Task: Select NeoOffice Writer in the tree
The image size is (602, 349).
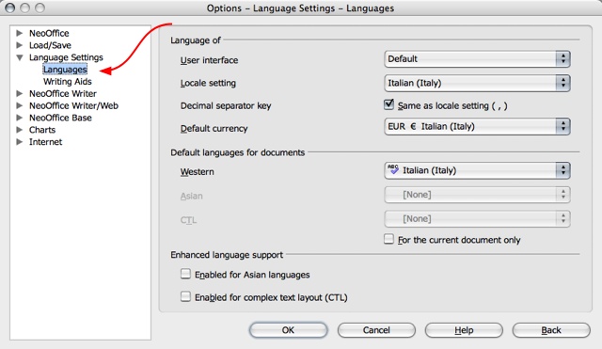Action: coord(63,94)
